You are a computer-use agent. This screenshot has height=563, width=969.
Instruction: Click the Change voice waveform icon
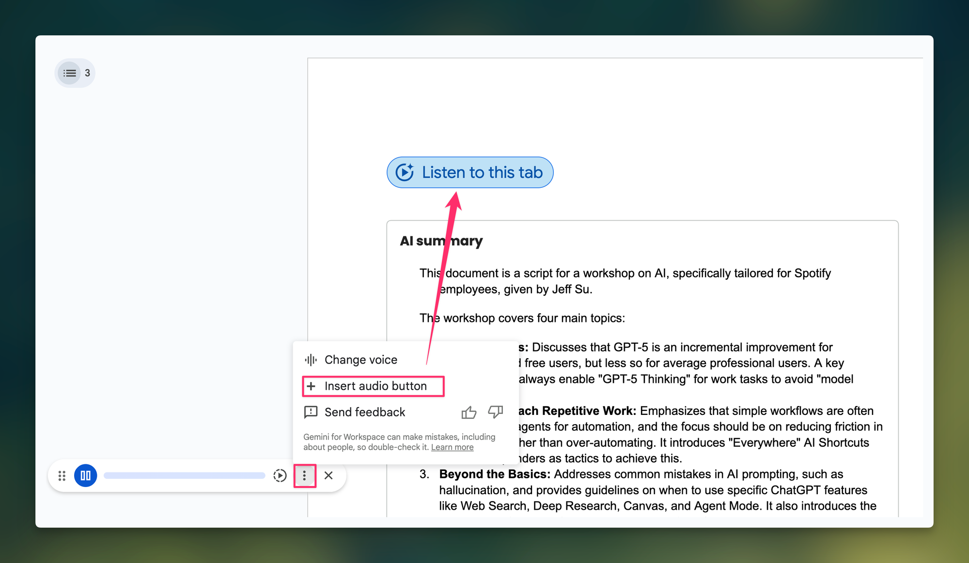click(311, 360)
